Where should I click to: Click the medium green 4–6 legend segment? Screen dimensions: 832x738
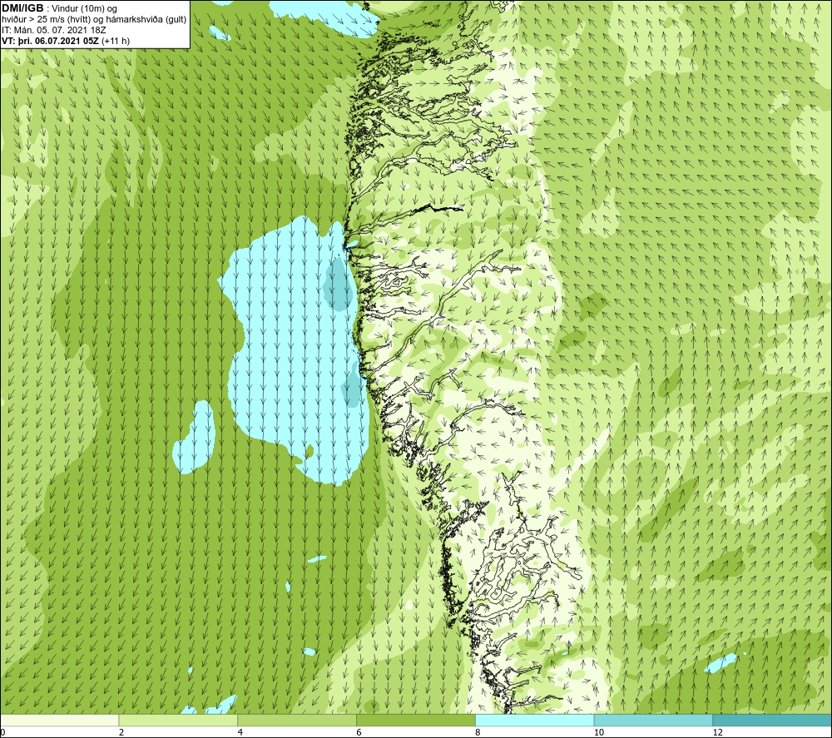297,720
